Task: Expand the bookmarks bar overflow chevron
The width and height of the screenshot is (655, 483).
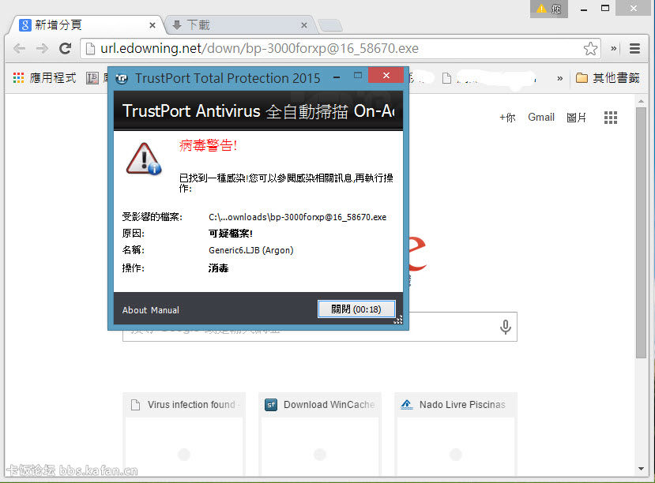Action: pos(559,78)
